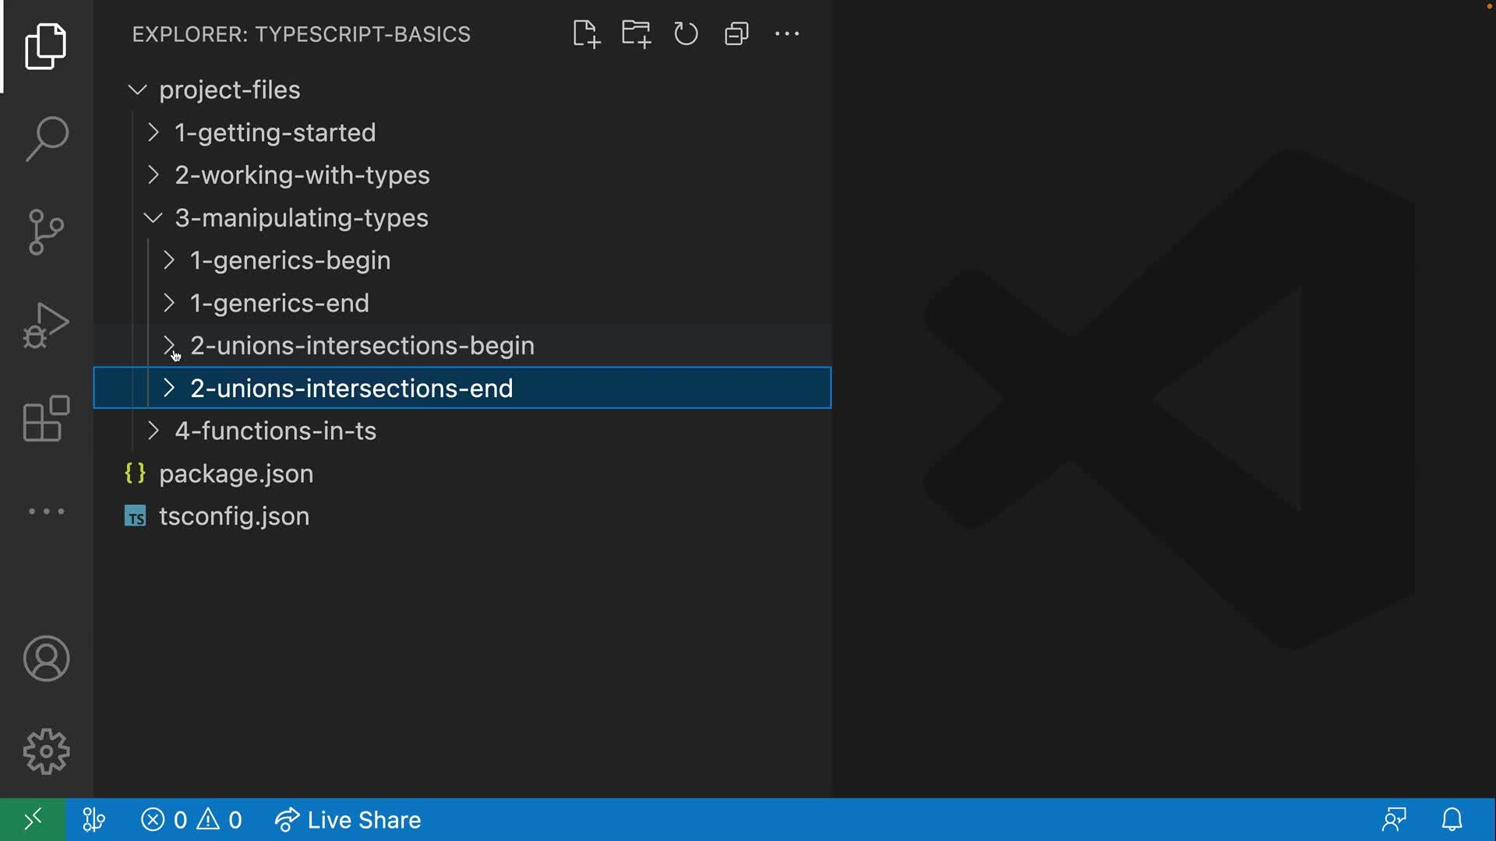Start a Live Share session

[x=348, y=819]
